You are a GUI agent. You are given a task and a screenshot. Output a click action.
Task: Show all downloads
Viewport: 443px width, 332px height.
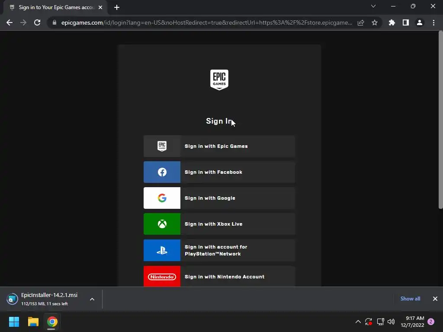(410, 299)
